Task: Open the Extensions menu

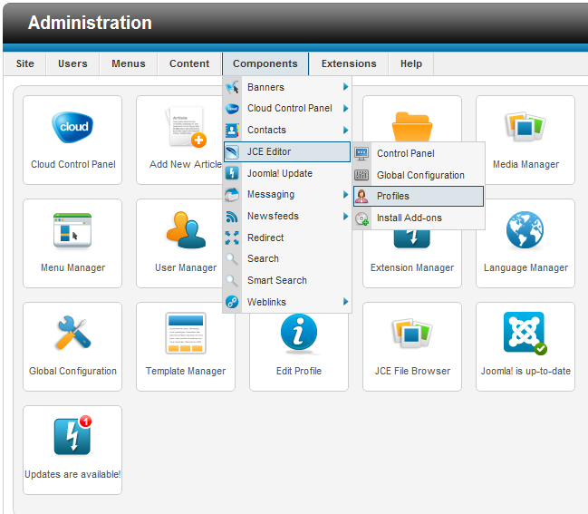Action: tap(349, 63)
